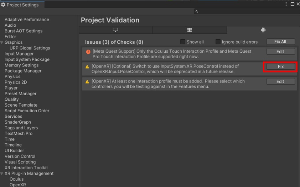The width and height of the screenshot is (300, 187).
Task: Open Audio settings
Action: pyautogui.click(x=10, y=25)
